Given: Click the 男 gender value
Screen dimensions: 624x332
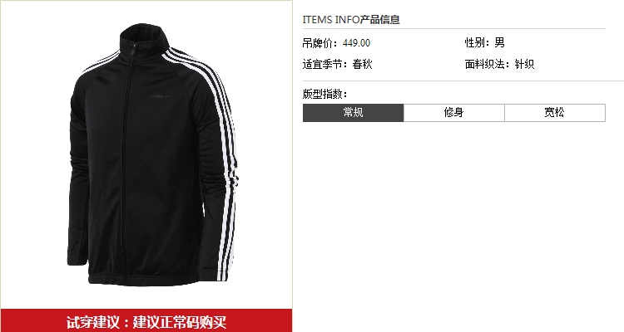Looking at the screenshot, I should click(x=499, y=42).
